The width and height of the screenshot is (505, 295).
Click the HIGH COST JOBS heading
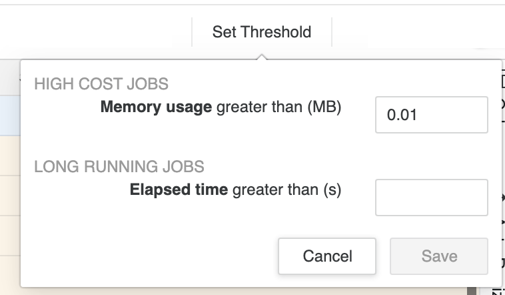click(x=101, y=84)
